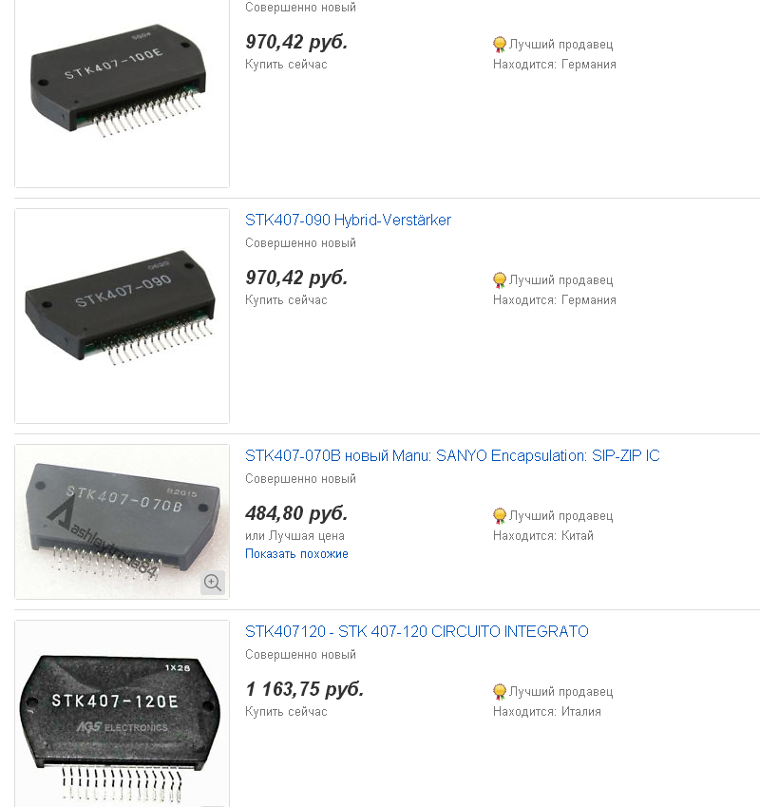The width and height of the screenshot is (760, 807).
Task: View STK407-070B product thumbnail
Action: pos(122,522)
